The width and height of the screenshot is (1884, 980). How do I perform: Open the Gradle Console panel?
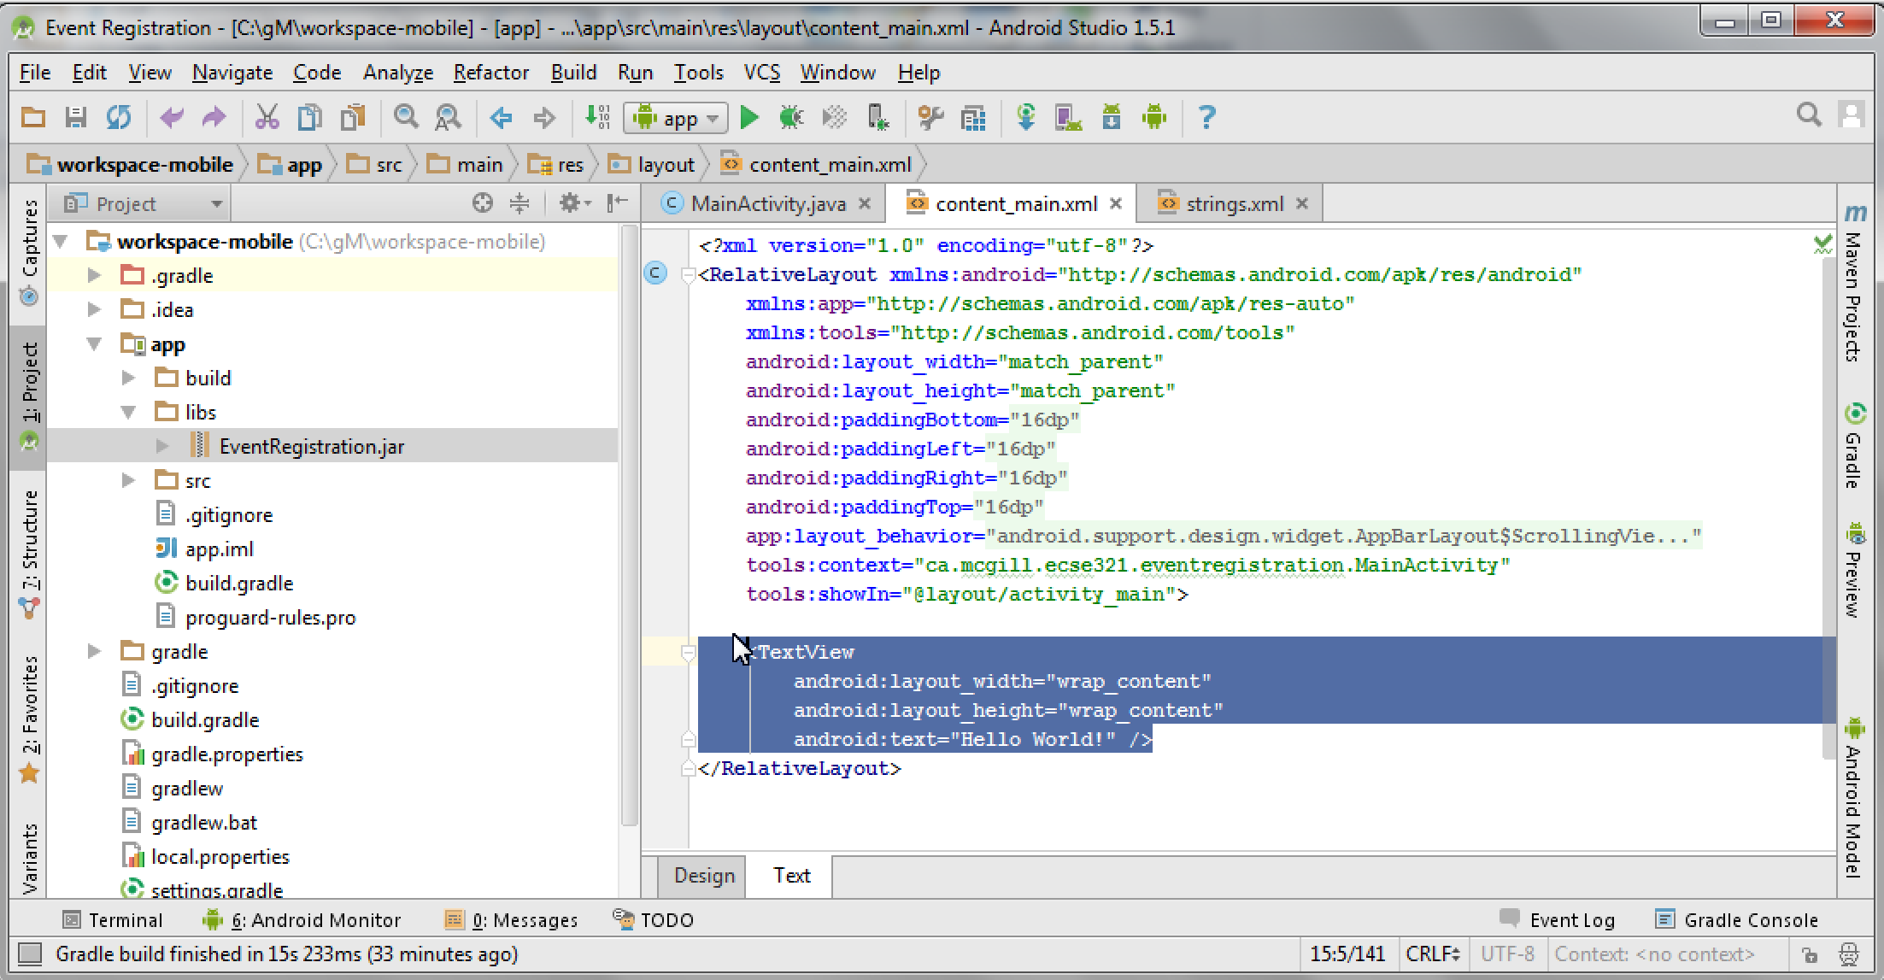[x=1750, y=920]
